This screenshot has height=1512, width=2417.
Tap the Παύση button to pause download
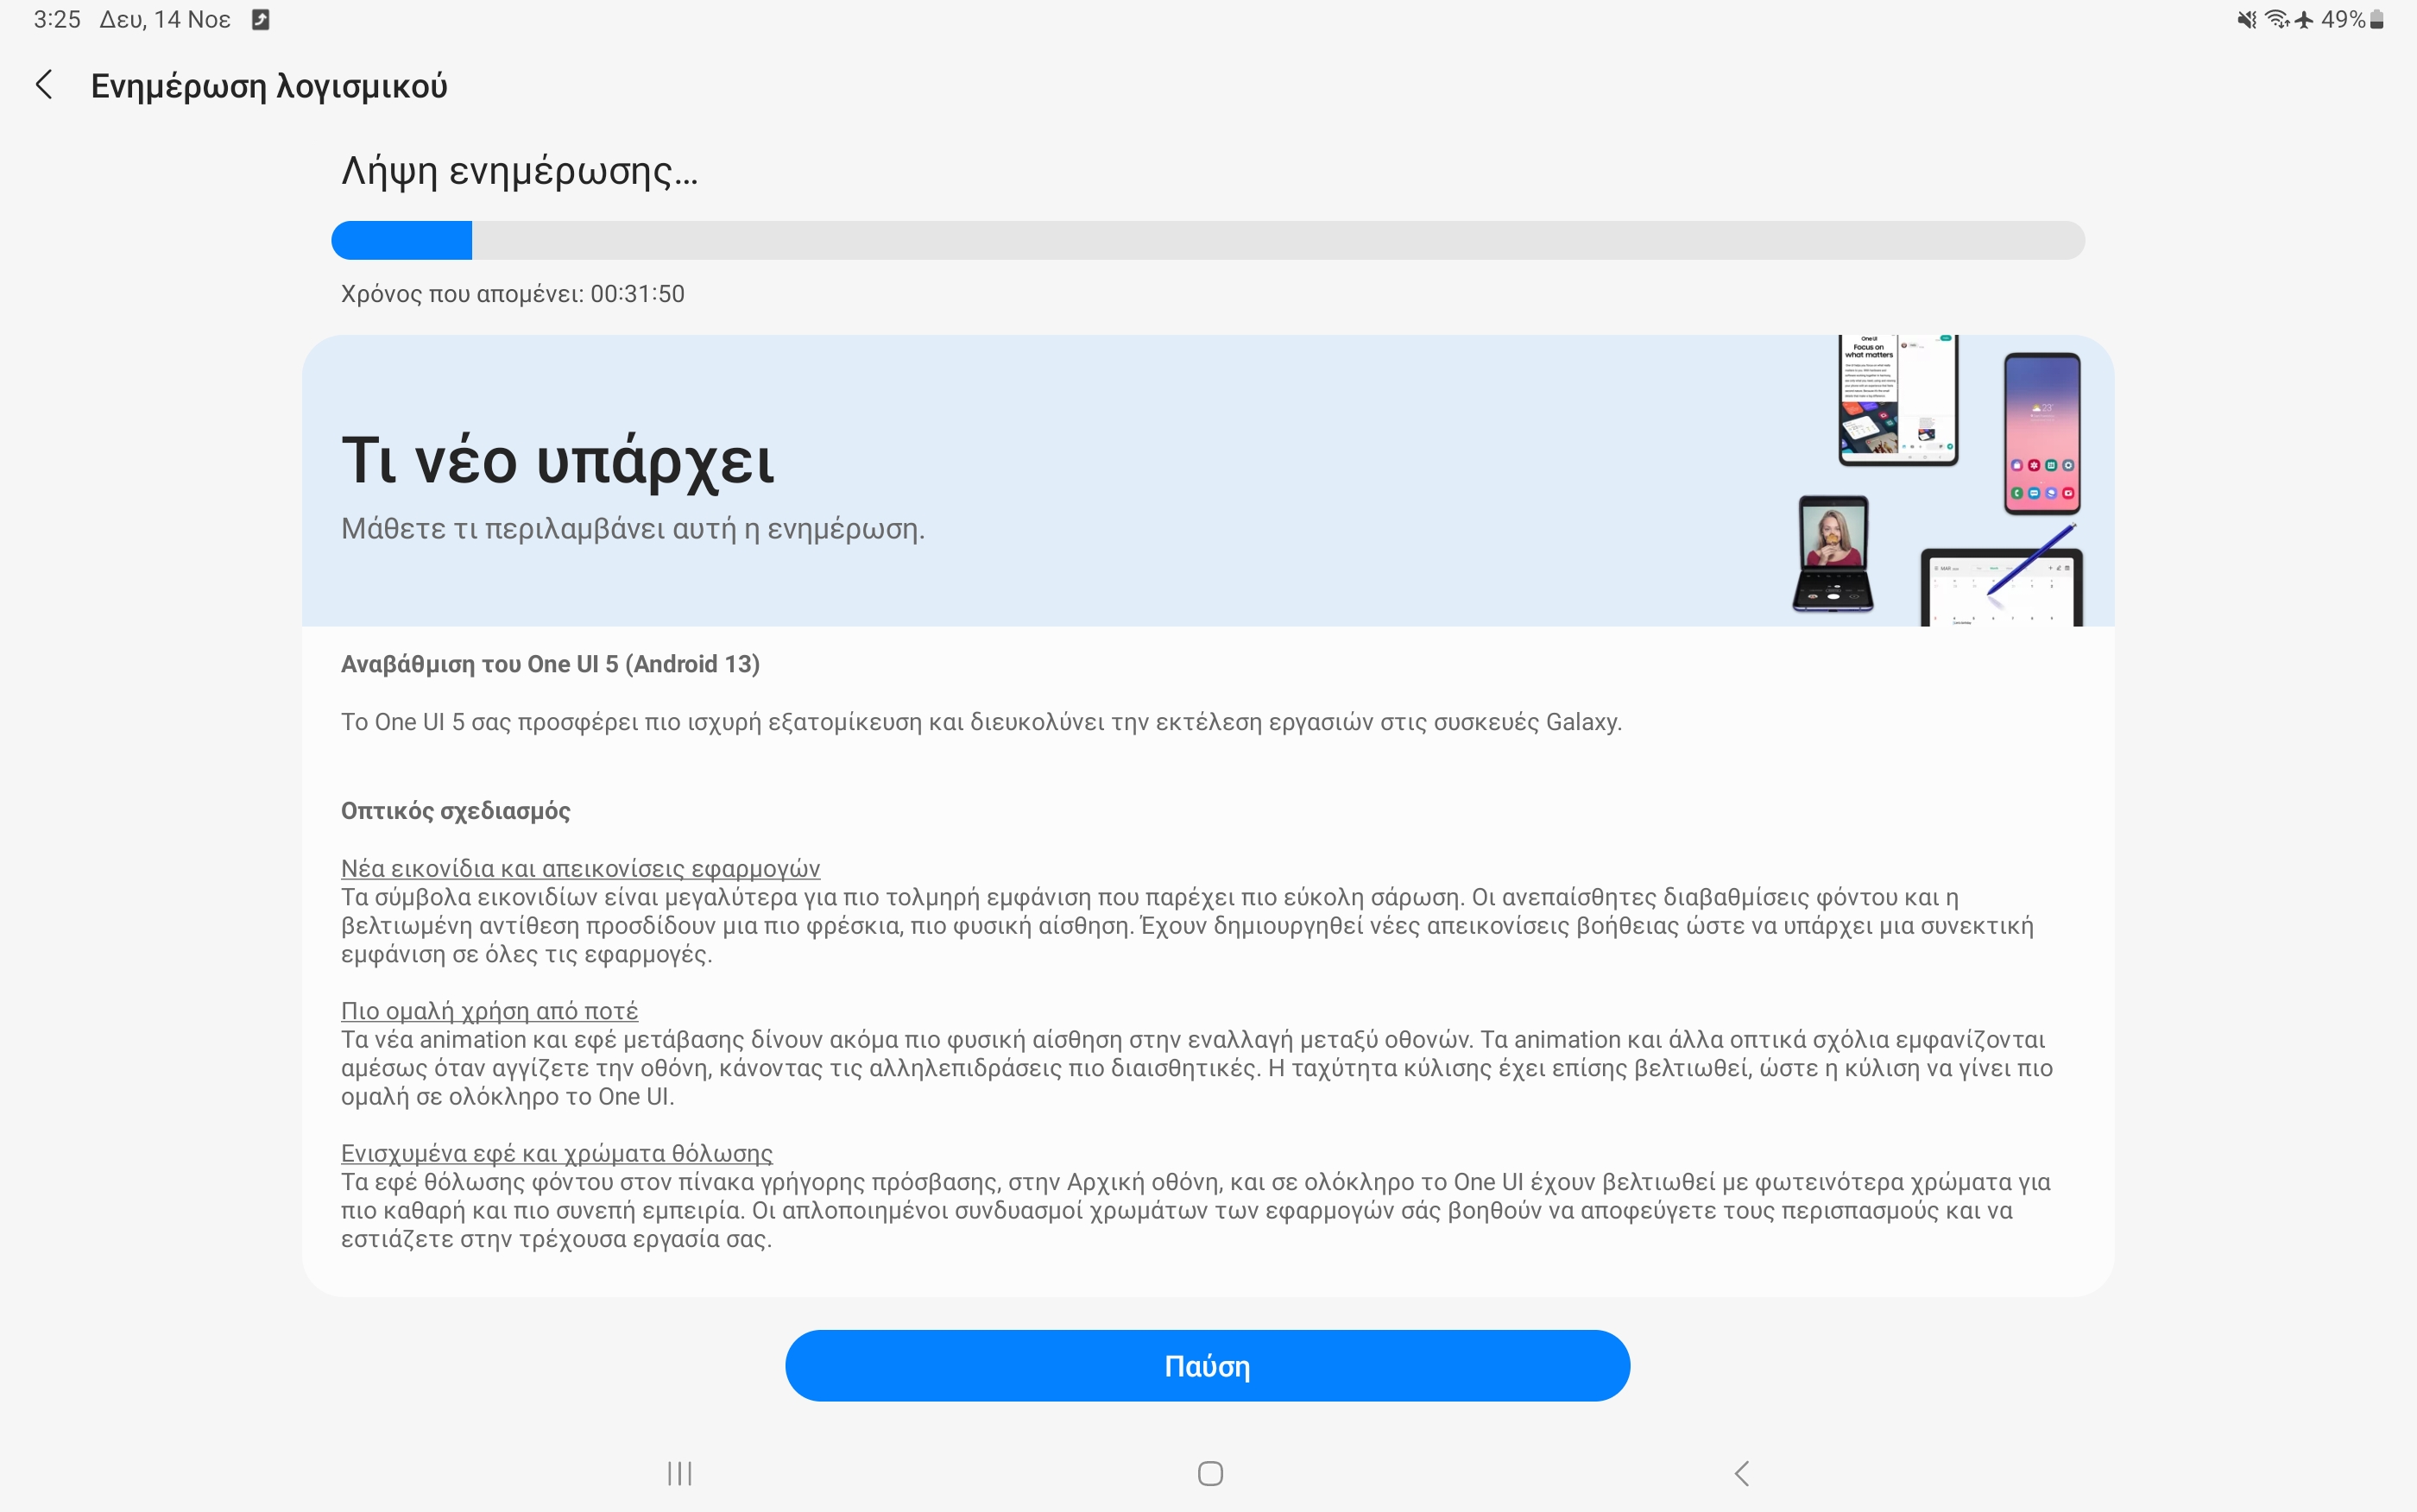tap(1207, 1366)
